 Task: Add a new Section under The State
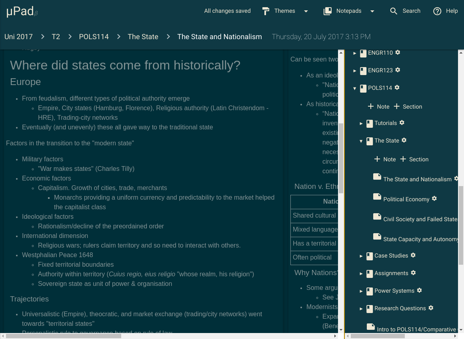pyautogui.click(x=414, y=159)
